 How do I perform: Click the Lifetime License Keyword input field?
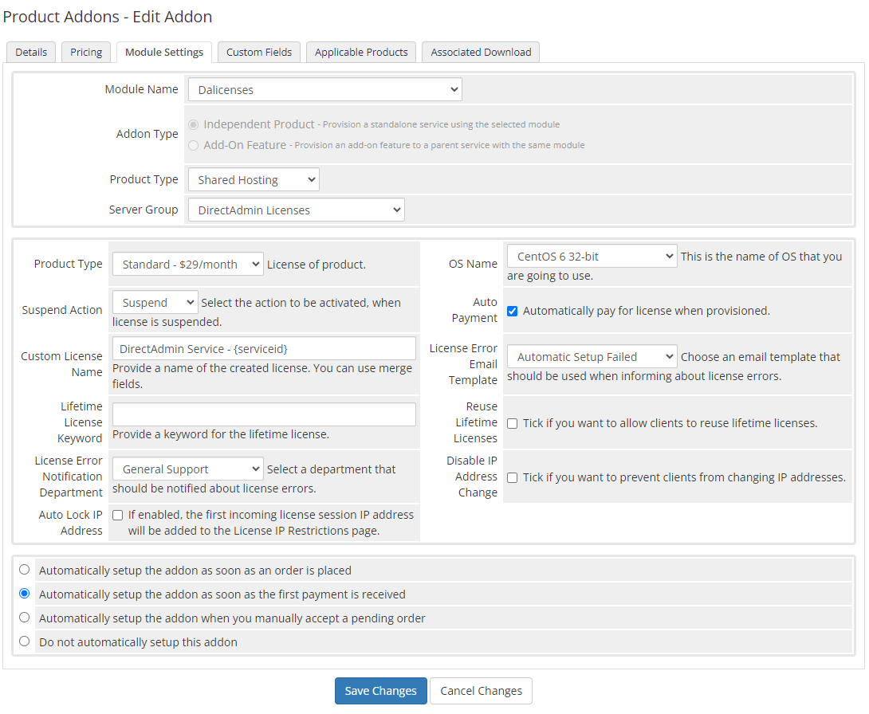tap(264, 414)
